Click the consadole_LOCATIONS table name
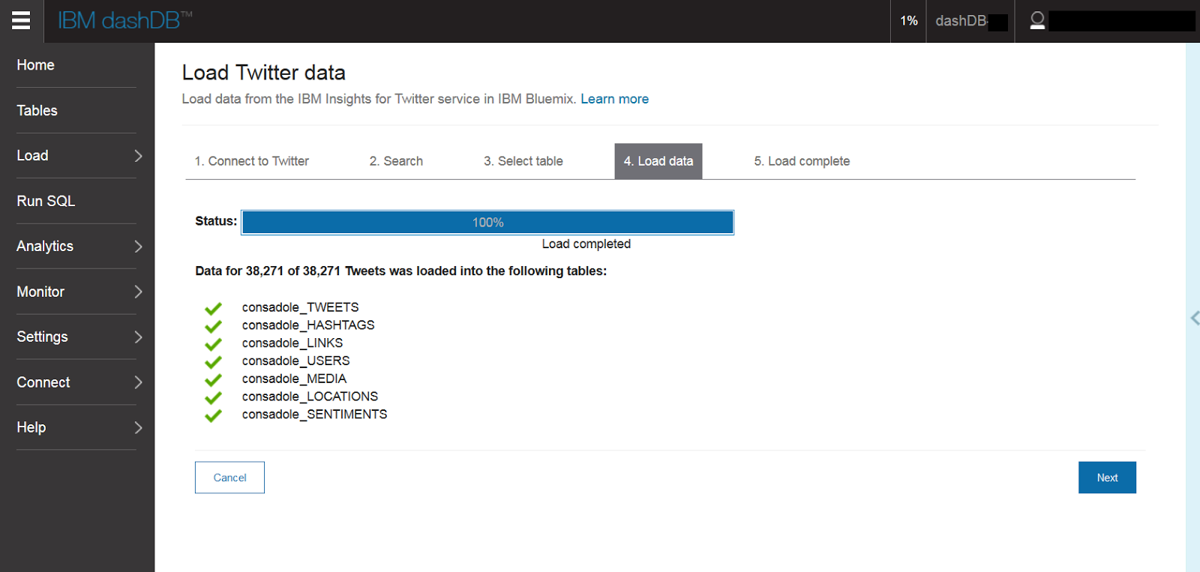Screen dimensions: 1200x572 pos(310,397)
